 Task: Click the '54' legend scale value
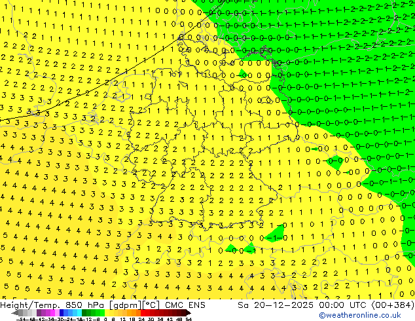pyautogui.click(x=189, y=320)
